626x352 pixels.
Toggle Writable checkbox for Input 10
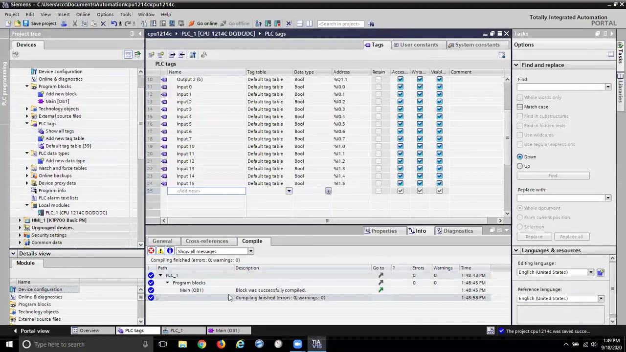tap(420, 146)
